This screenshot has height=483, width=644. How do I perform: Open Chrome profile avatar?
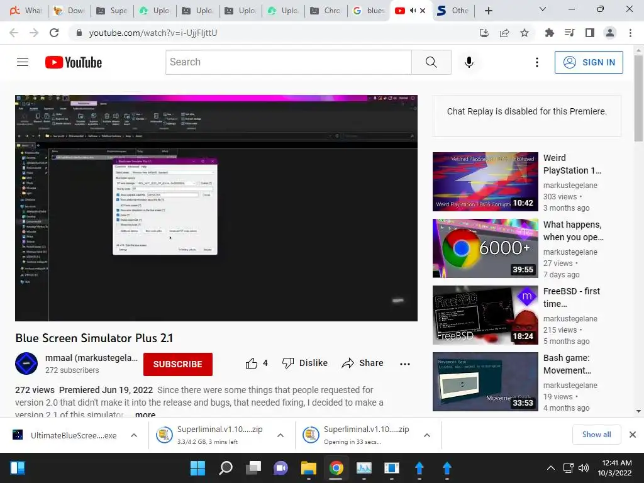click(x=610, y=33)
